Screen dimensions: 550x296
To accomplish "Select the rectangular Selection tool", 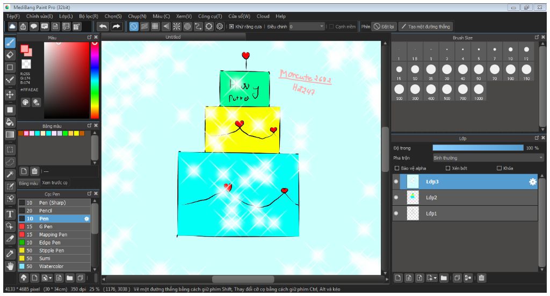I will [x=10, y=150].
